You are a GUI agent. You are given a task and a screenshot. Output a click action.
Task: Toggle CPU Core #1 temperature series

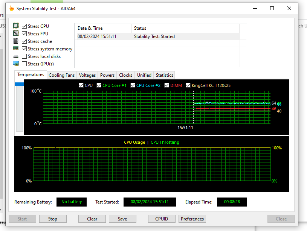99,85
